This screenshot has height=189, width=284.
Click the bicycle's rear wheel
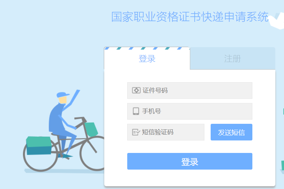tap(41, 154)
